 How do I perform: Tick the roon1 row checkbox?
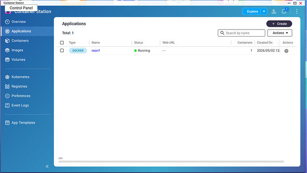click(62, 50)
